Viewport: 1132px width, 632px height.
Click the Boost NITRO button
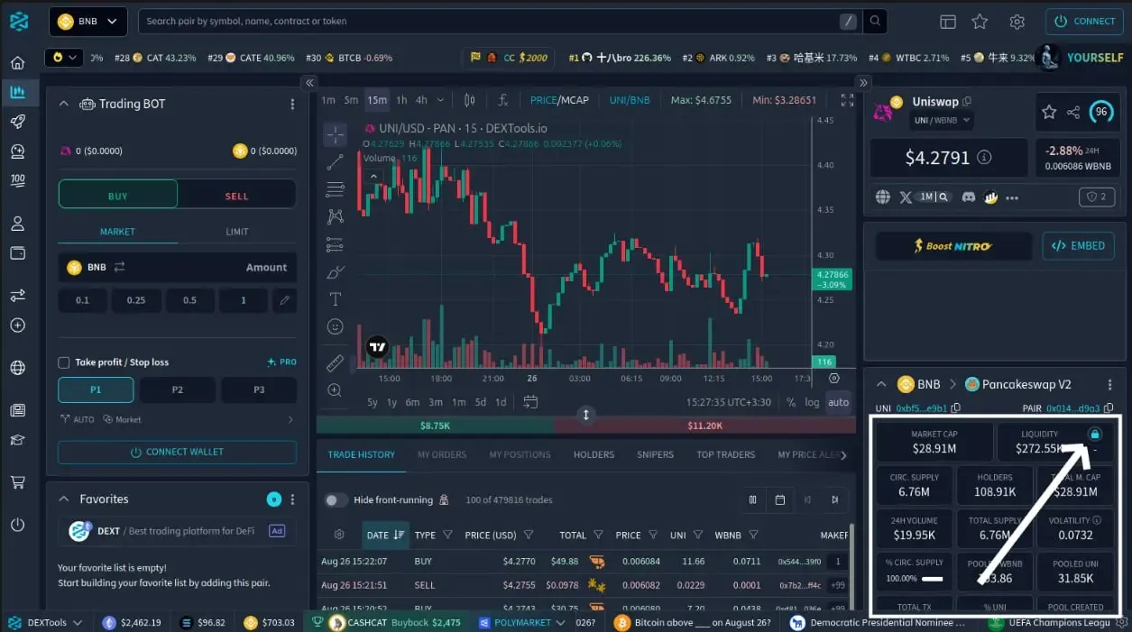[x=953, y=245]
